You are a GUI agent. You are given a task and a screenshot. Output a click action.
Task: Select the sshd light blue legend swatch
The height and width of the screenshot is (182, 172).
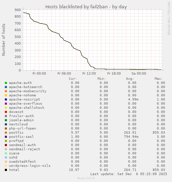[6, 157]
